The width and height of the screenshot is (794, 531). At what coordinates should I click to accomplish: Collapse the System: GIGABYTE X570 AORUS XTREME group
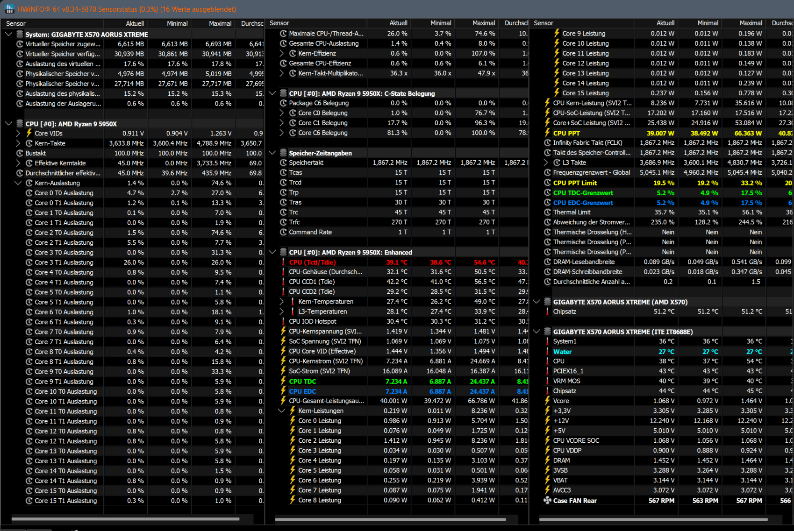pyautogui.click(x=8, y=34)
